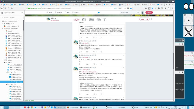Click the Twitter keyword search field

pyautogui.click(x=129, y=12)
